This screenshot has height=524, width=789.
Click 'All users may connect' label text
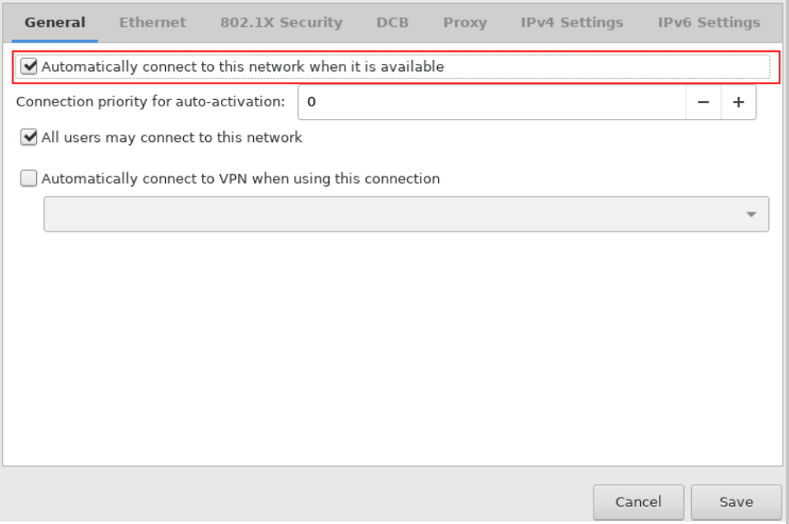[171, 138]
